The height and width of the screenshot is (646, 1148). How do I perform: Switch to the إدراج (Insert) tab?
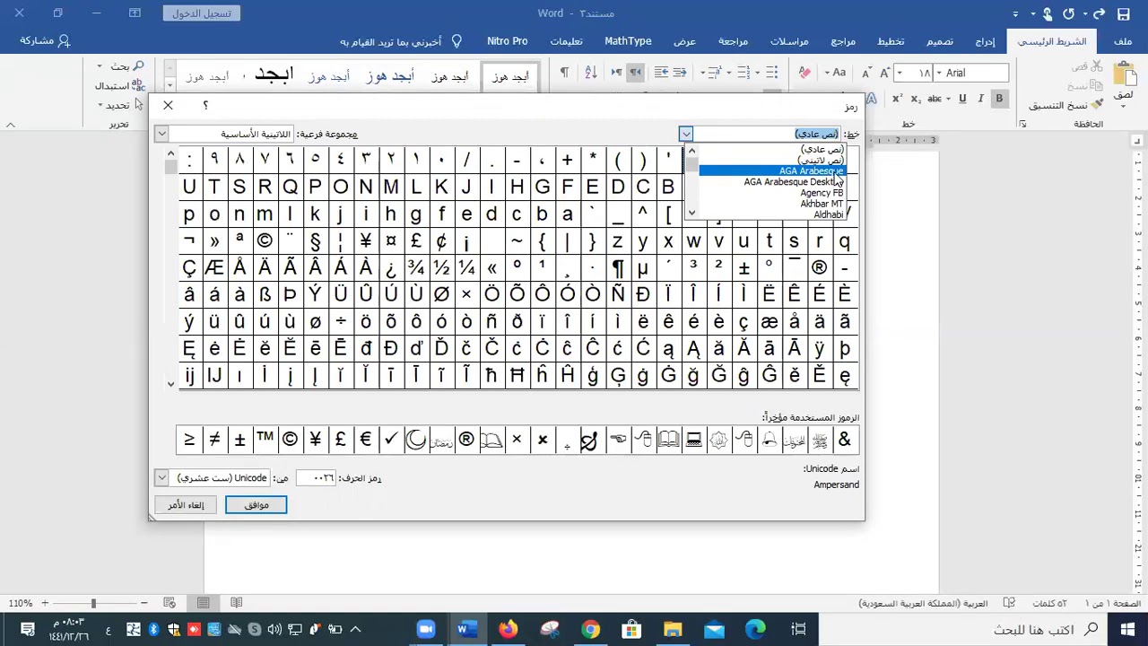coord(985,41)
